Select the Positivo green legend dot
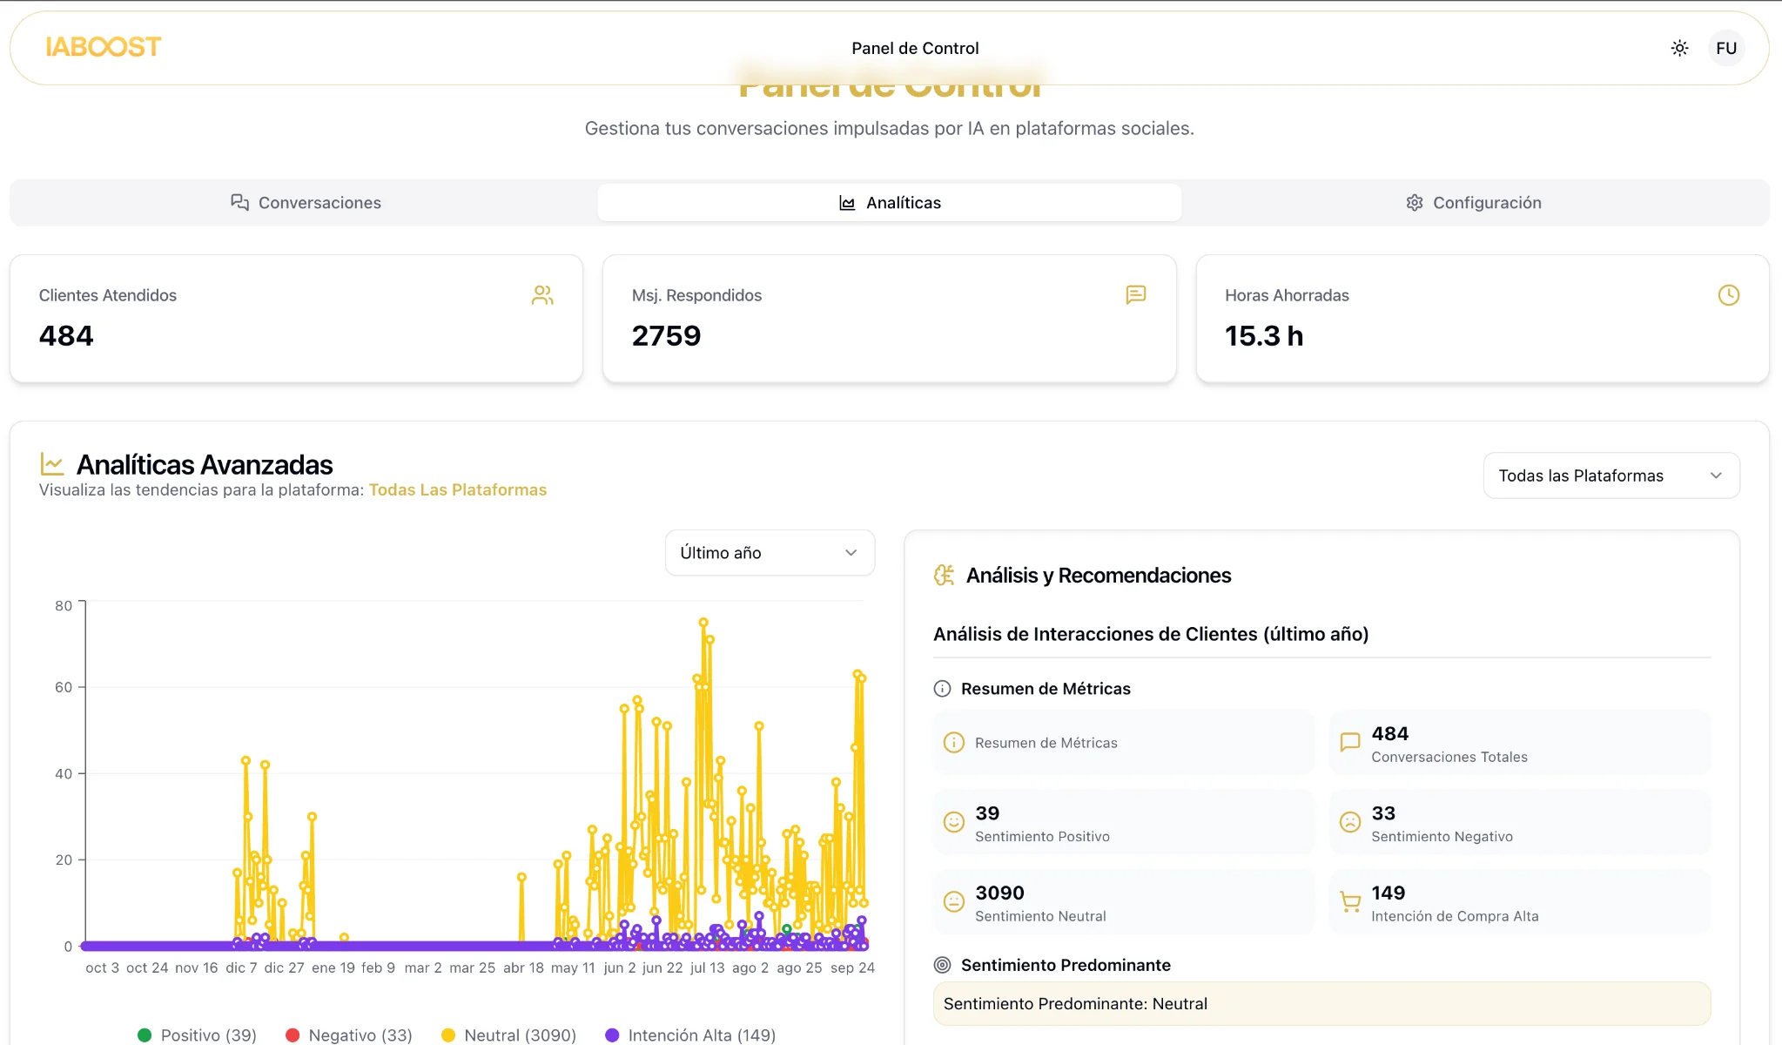 (145, 1035)
